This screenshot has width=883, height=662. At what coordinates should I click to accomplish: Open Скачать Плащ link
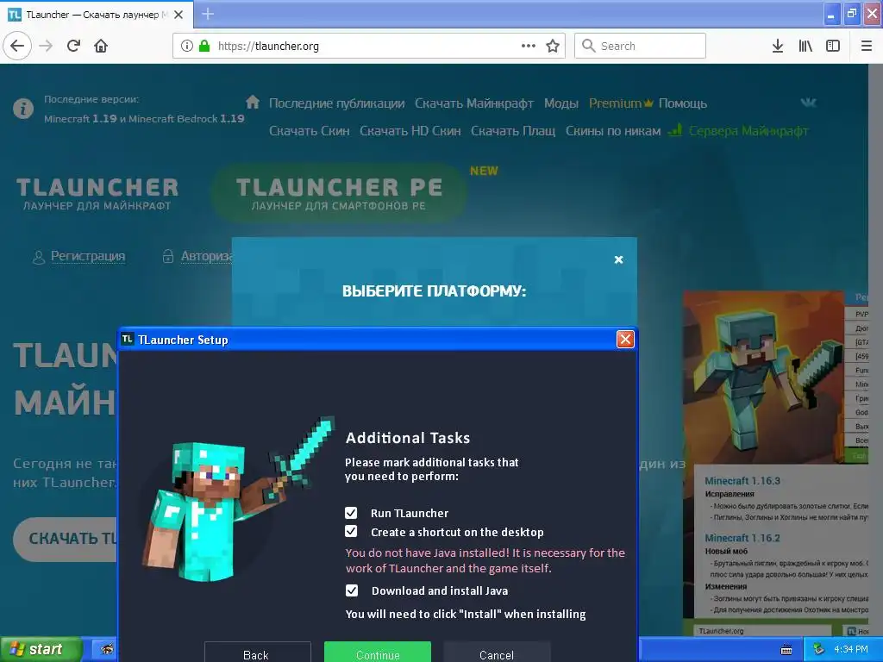click(513, 131)
